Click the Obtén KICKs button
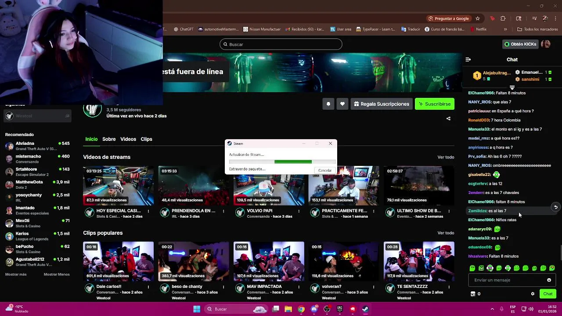 (x=520, y=44)
